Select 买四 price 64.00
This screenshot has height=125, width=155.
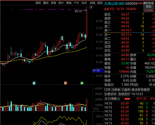125,46
